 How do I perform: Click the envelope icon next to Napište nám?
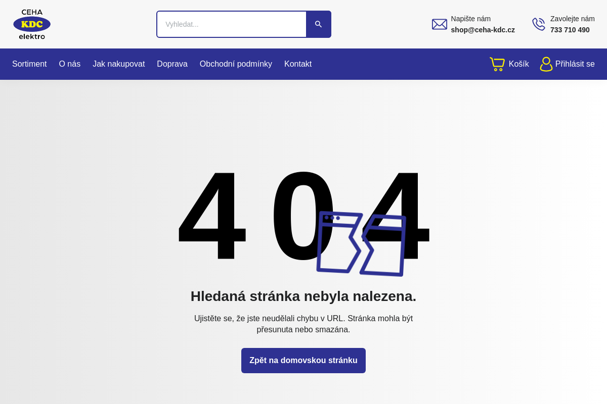click(439, 24)
